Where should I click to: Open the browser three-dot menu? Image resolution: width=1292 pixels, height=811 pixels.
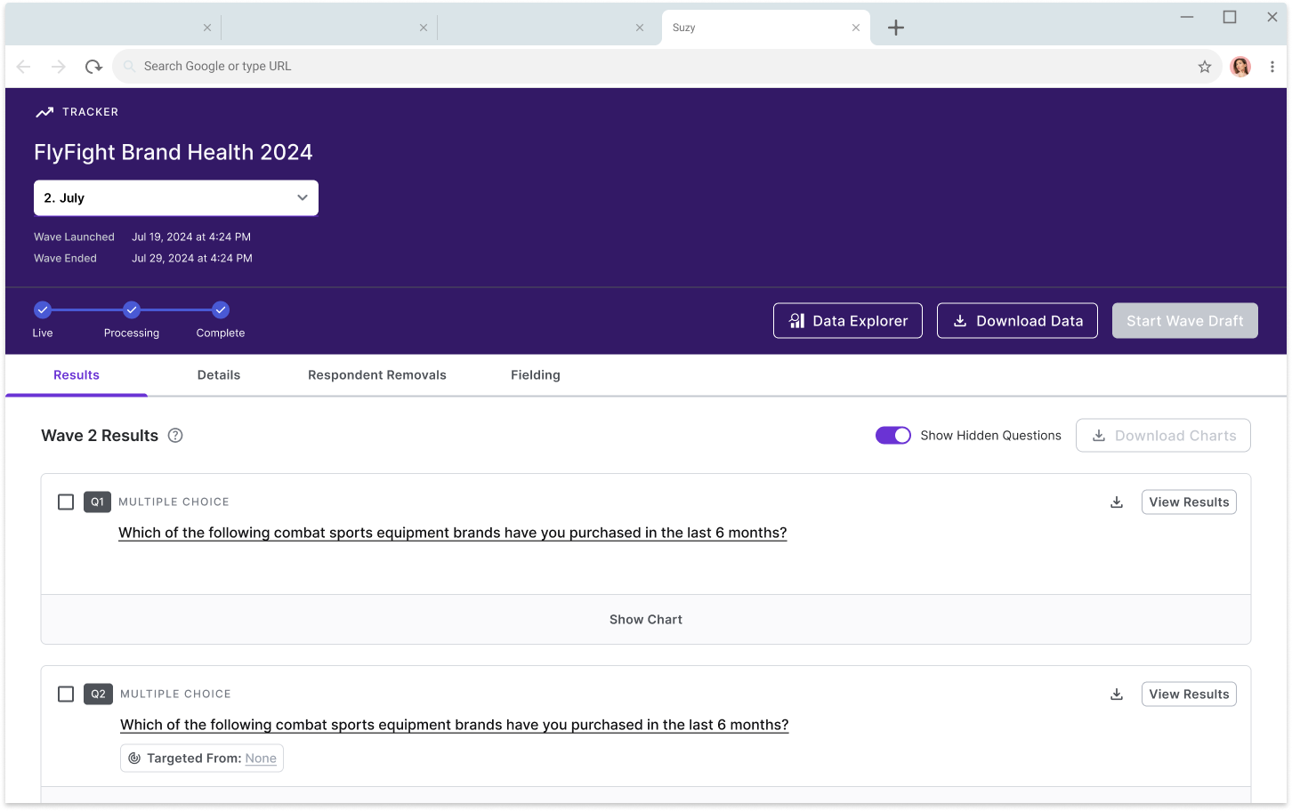[1272, 67]
